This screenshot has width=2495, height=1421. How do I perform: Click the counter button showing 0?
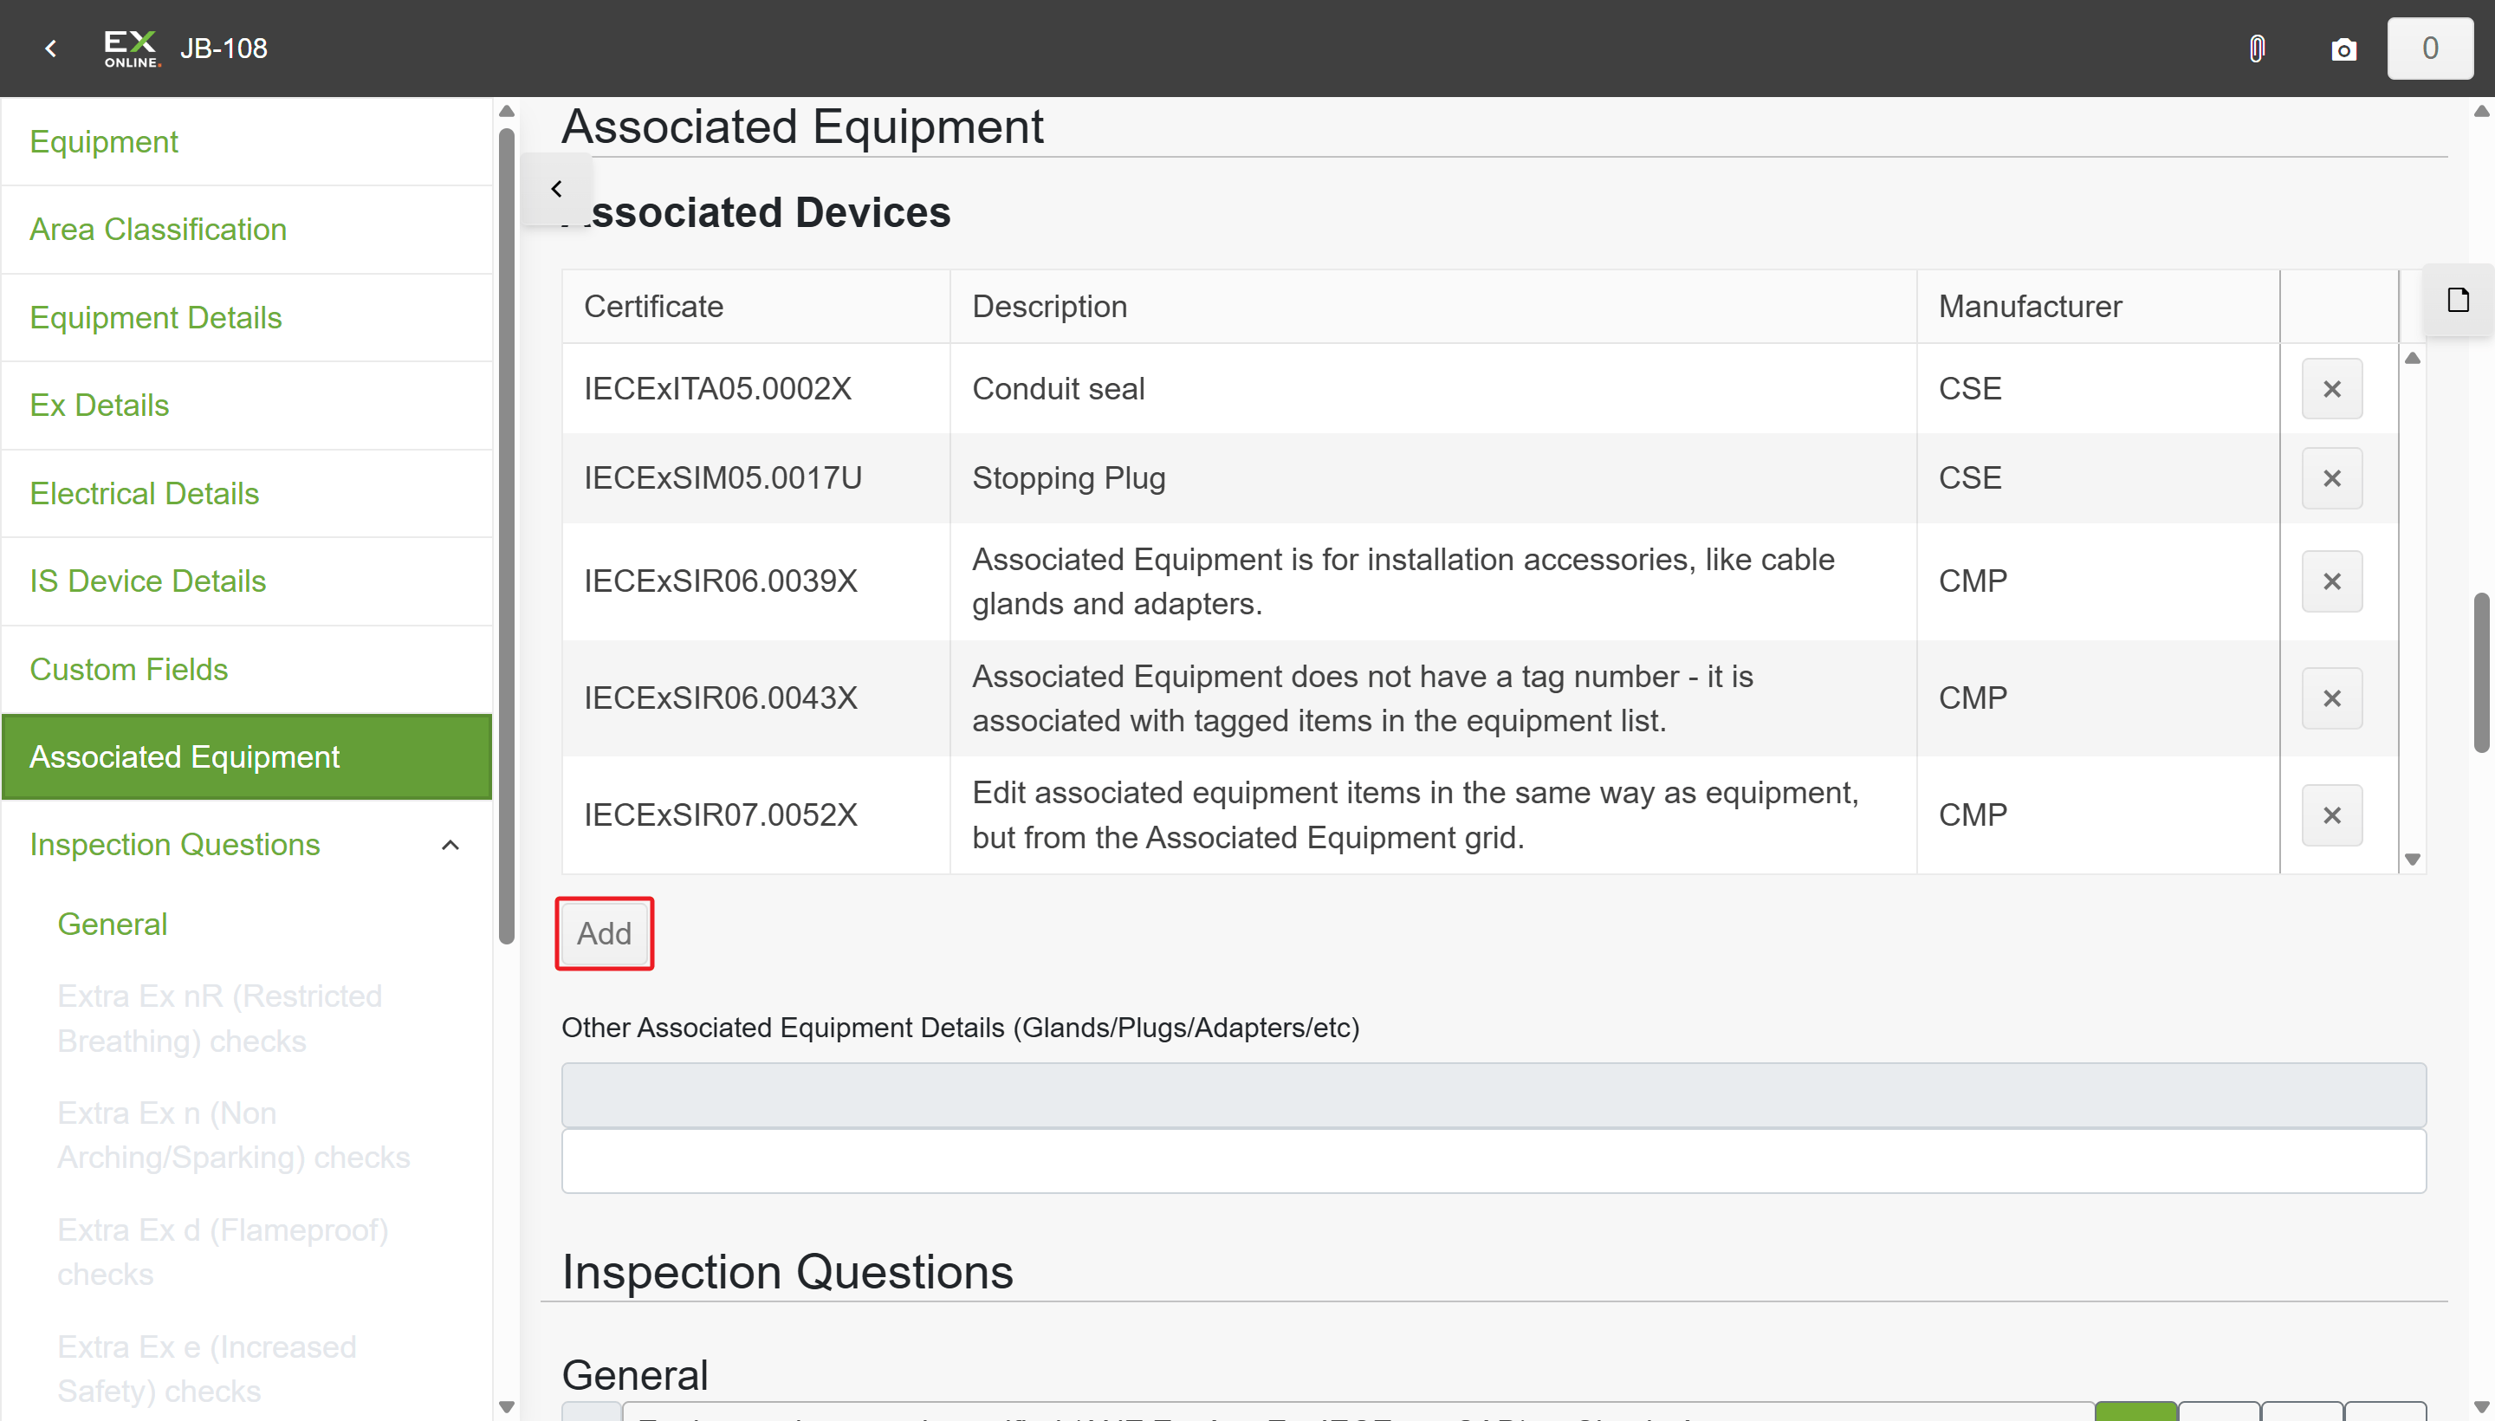tap(2430, 48)
